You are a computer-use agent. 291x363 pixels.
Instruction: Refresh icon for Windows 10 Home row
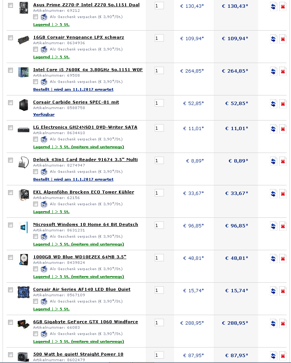pyautogui.click(x=273, y=226)
